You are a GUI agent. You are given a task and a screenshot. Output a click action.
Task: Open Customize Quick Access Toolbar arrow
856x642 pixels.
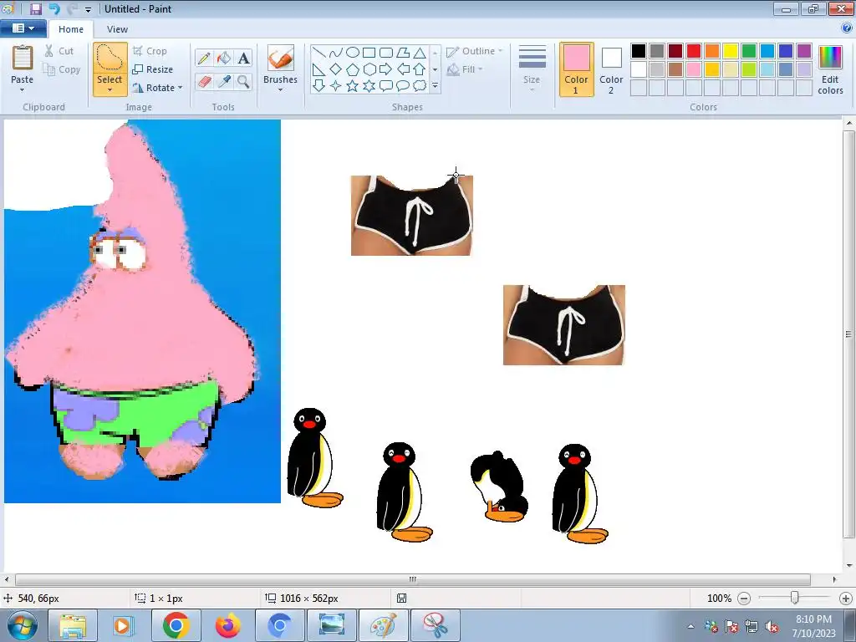tap(89, 9)
